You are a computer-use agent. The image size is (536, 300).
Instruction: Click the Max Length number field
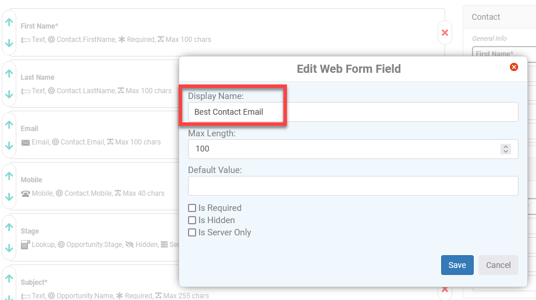pyautogui.click(x=344, y=149)
